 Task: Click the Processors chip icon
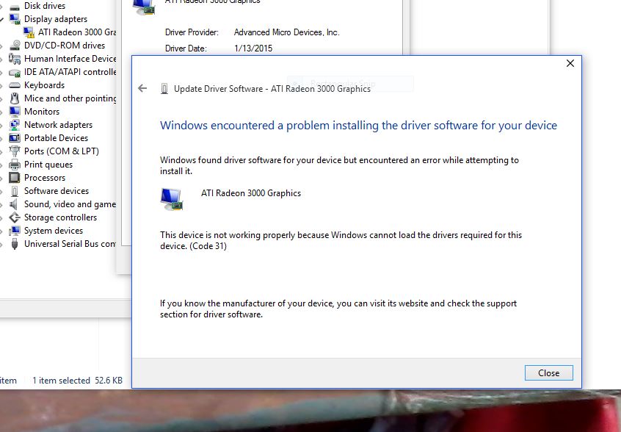point(15,178)
